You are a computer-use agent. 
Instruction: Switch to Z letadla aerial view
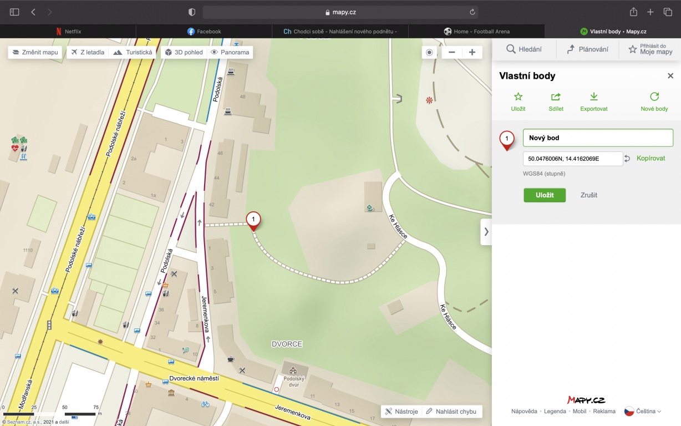point(87,52)
